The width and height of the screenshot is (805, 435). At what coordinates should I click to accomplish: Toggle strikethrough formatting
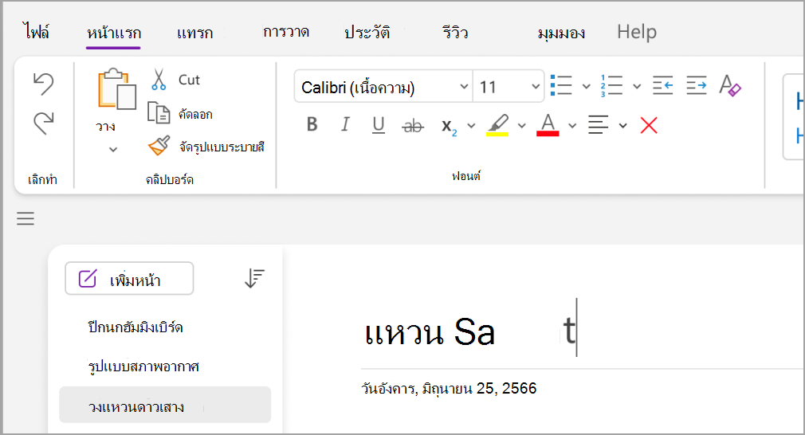pos(413,125)
